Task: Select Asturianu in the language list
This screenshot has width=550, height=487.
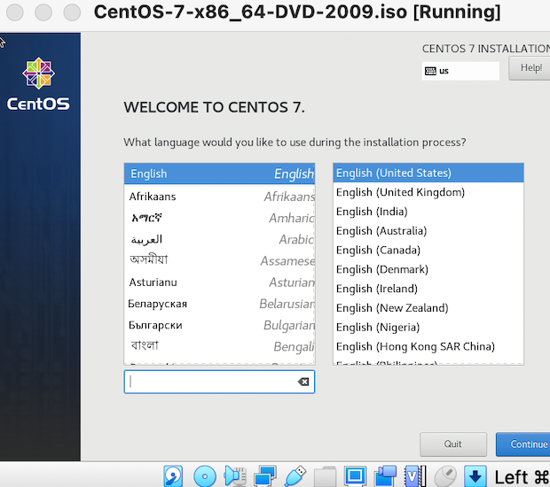Action: tap(220, 282)
